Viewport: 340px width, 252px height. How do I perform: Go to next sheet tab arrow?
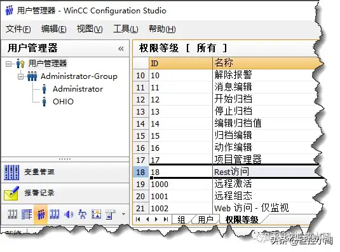tap(156, 219)
